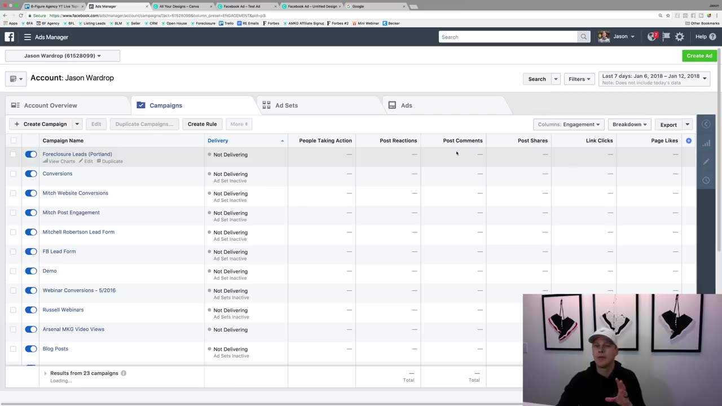Open the history clock in right sidebar
The height and width of the screenshot is (406, 722).
[706, 180]
